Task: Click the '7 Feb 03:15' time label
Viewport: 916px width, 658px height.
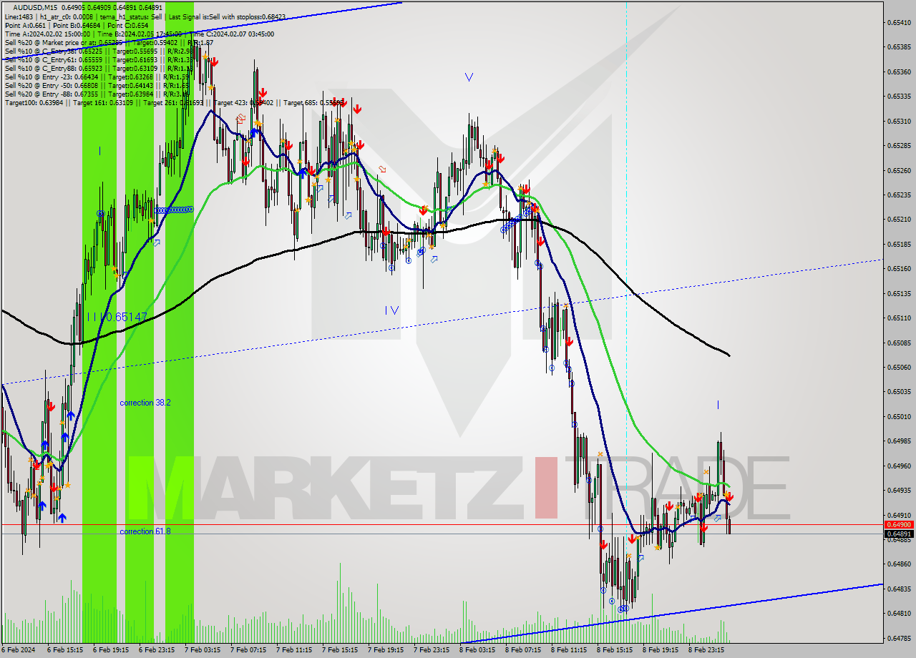Action: pos(203,650)
